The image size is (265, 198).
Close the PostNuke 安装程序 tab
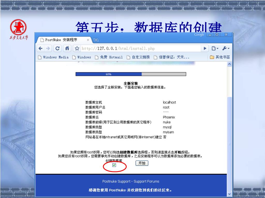(88, 40)
